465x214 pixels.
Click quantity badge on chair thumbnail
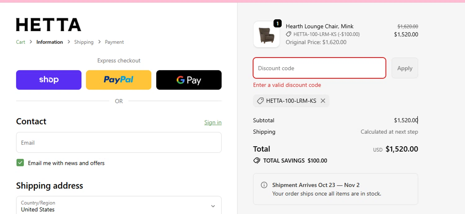point(277,23)
